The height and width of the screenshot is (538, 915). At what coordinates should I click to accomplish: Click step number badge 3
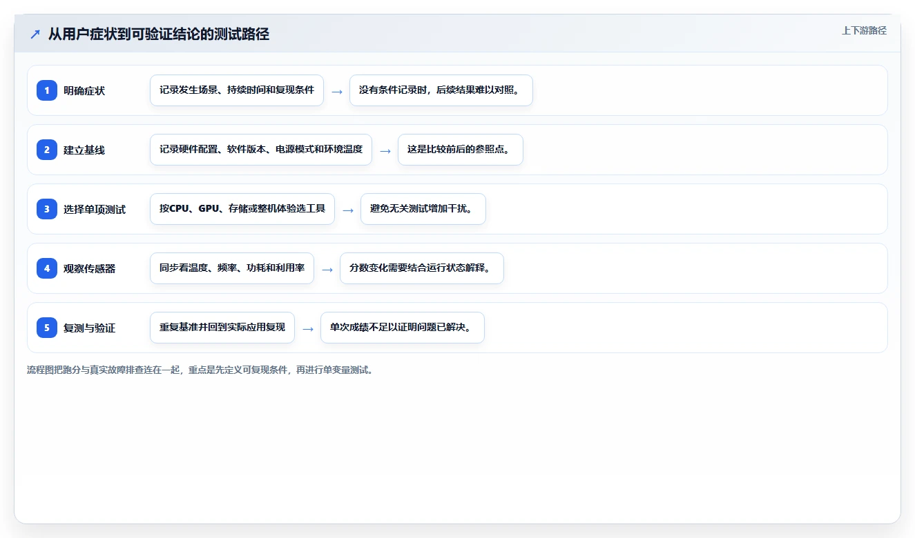coord(47,209)
